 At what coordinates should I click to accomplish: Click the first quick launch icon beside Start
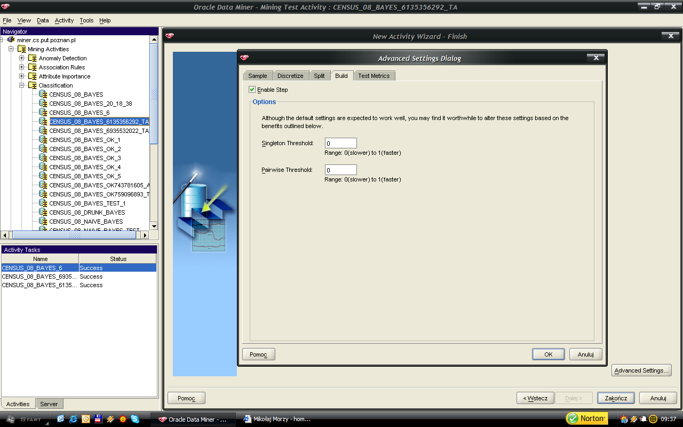(61, 419)
